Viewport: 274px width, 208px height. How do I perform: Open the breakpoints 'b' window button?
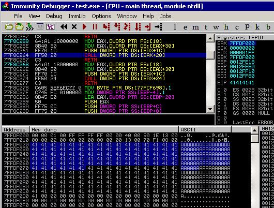point(268,27)
